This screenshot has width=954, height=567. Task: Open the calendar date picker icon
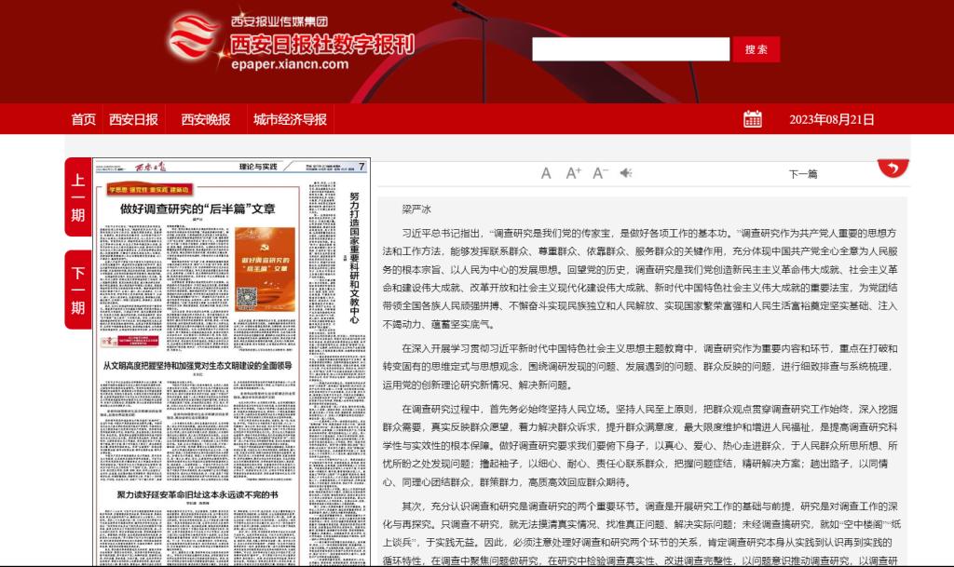[753, 119]
